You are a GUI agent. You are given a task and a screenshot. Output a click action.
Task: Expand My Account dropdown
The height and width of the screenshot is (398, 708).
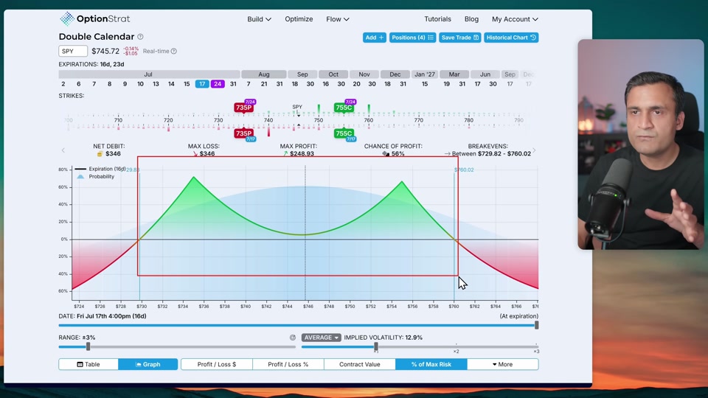(515, 19)
